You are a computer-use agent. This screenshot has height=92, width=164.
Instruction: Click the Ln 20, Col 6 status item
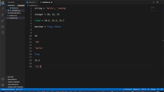[x=128, y=89]
